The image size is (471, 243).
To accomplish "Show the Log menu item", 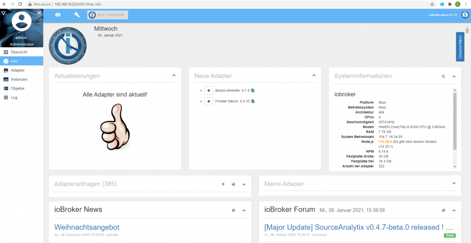I will coord(22,98).
